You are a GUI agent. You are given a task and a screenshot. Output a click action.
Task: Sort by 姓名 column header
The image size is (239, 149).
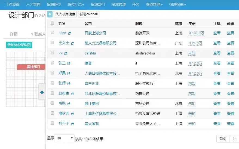62,23
